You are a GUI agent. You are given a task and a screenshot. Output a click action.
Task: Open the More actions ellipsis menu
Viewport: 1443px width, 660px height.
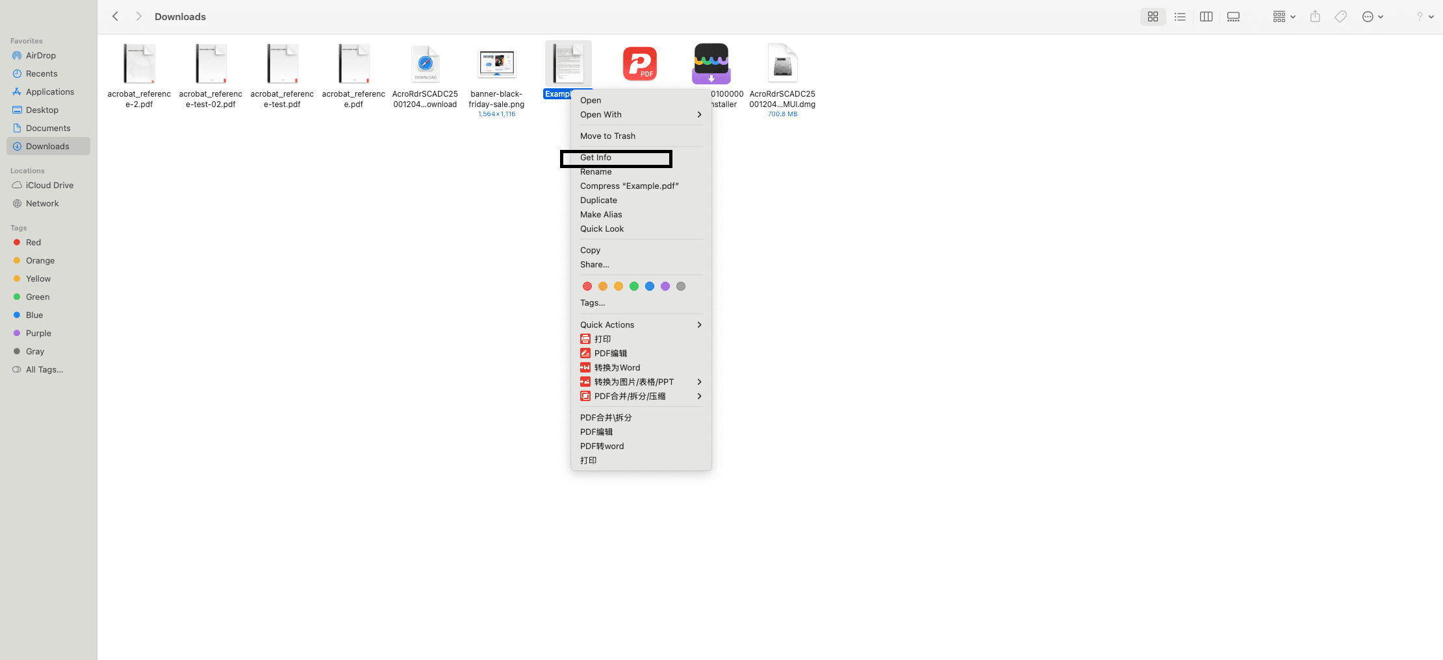1372,17
